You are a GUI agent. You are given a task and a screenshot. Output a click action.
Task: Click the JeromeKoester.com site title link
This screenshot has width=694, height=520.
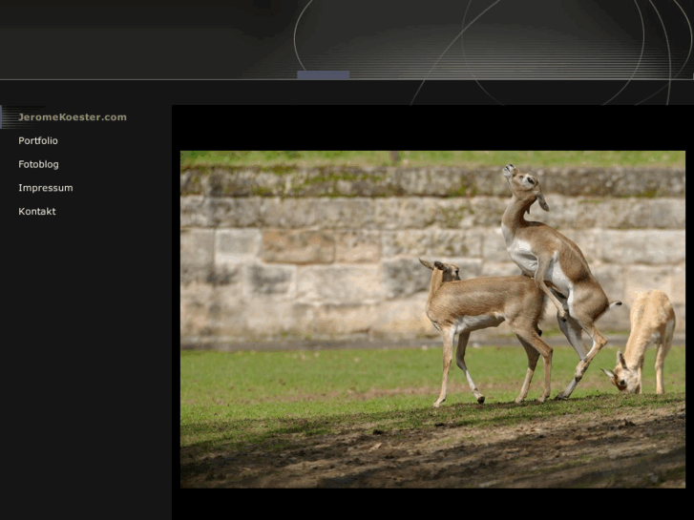(x=73, y=117)
